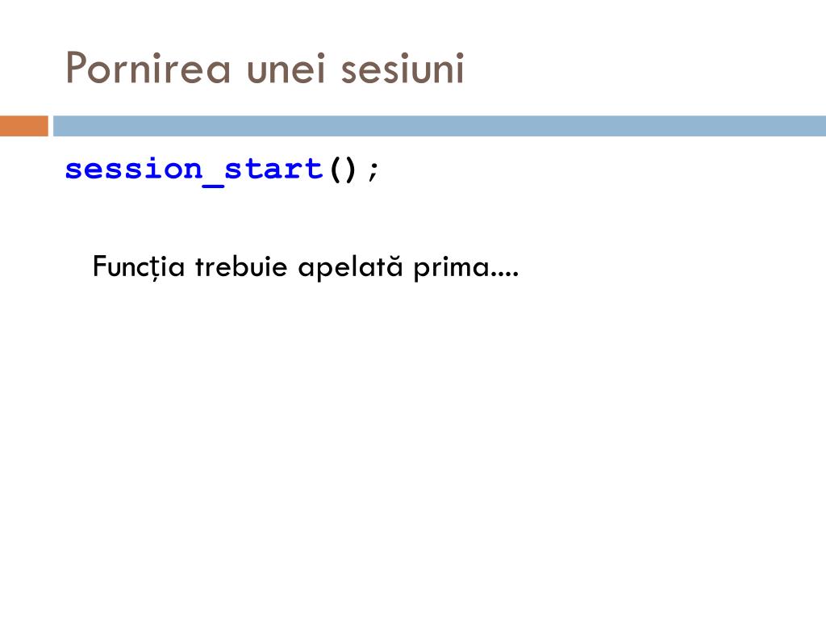Click the word "sesiuni" in the title
This screenshot has height=620, width=826.
coord(403,68)
